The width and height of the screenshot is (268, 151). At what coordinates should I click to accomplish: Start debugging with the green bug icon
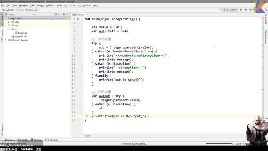point(246,10)
